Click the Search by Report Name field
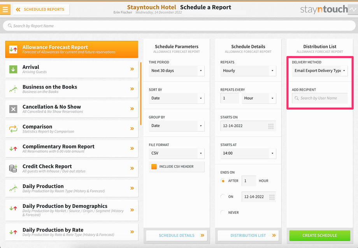The image size is (358, 248). coord(179,26)
